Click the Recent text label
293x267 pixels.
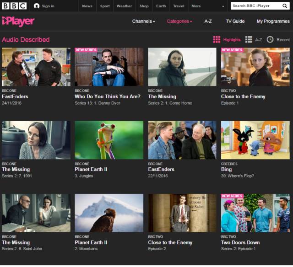click(x=283, y=40)
